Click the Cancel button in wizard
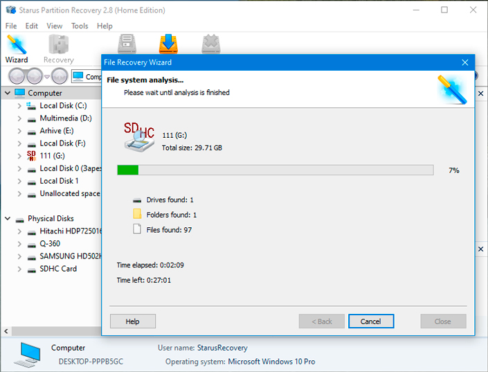 click(x=371, y=321)
